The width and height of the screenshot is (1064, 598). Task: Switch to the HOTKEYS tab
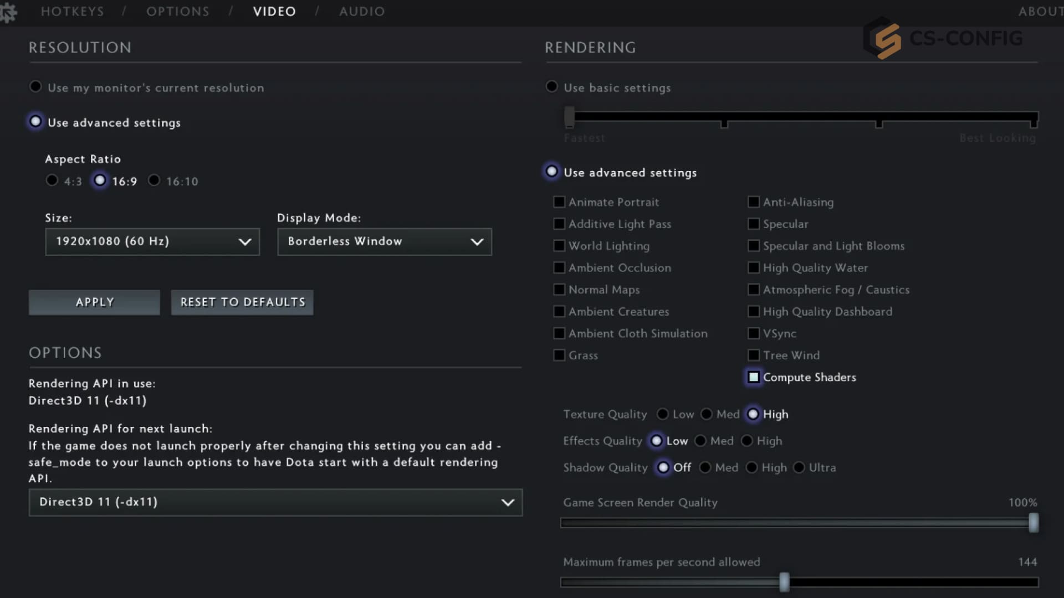(73, 12)
